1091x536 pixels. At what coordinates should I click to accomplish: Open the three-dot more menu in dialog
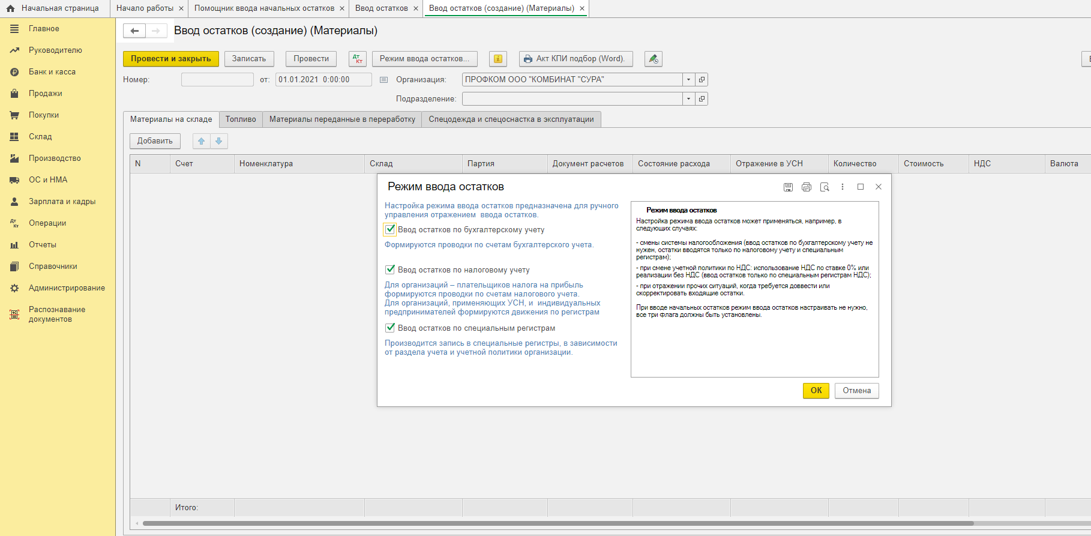tap(843, 187)
